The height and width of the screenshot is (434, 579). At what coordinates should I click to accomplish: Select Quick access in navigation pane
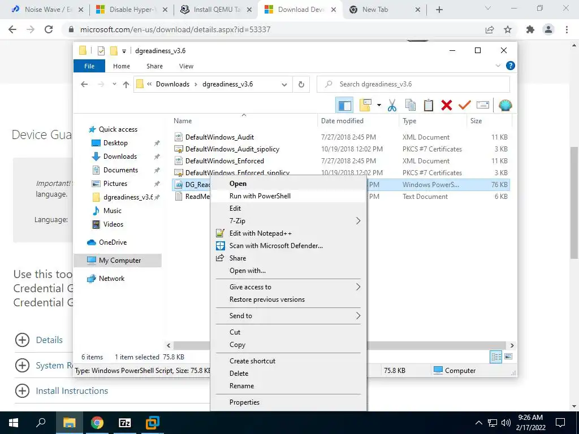118,129
